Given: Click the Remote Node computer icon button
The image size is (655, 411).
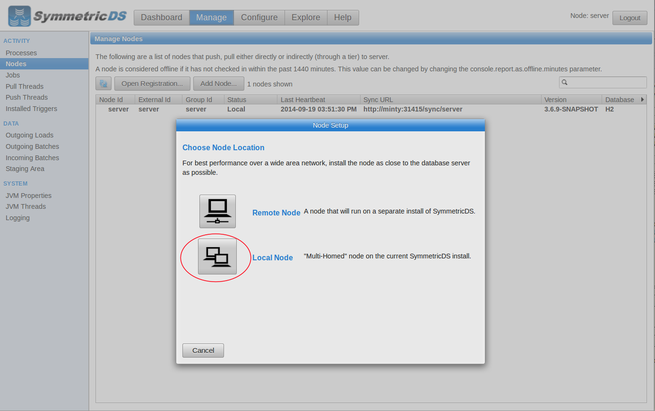Looking at the screenshot, I should (x=217, y=211).
